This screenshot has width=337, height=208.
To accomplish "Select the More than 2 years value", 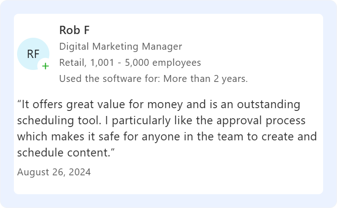I will [x=205, y=79].
